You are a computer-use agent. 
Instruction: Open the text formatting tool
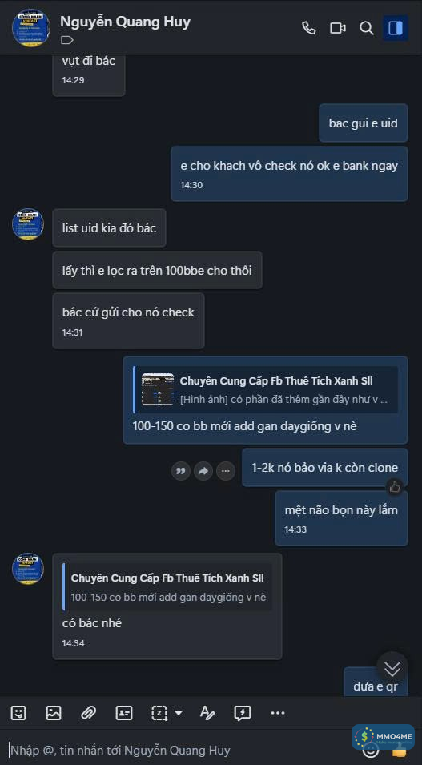[207, 713]
